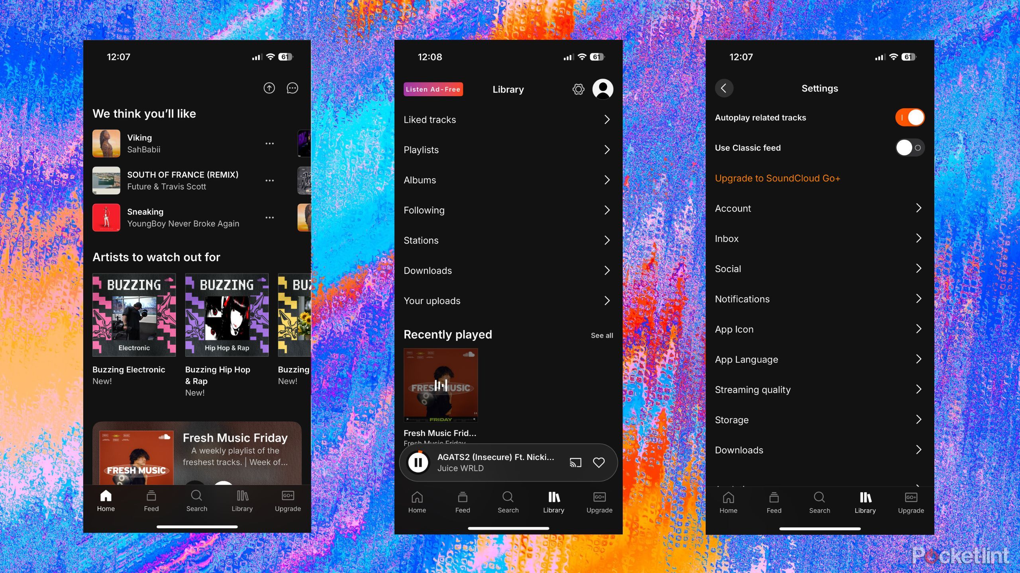Tap the Settings gear icon in Library
The height and width of the screenshot is (573, 1020).
(578, 89)
